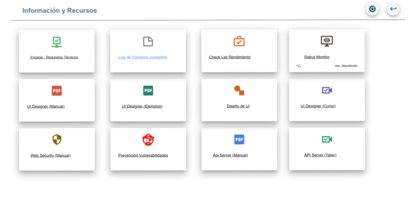Click the green monitor icon for Engage requisitos
This screenshot has height=211, width=413.
tap(57, 42)
